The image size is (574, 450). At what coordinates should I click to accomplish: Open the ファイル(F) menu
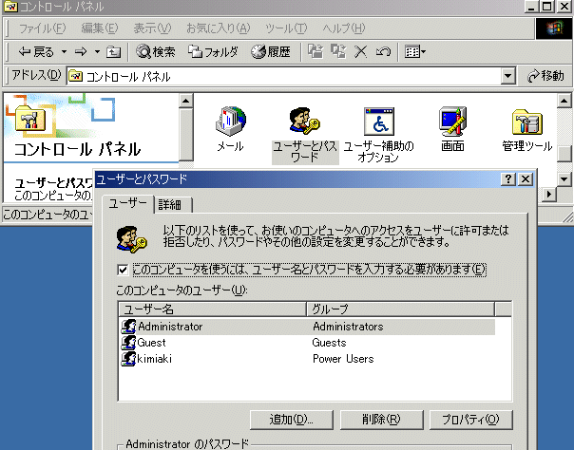42,28
